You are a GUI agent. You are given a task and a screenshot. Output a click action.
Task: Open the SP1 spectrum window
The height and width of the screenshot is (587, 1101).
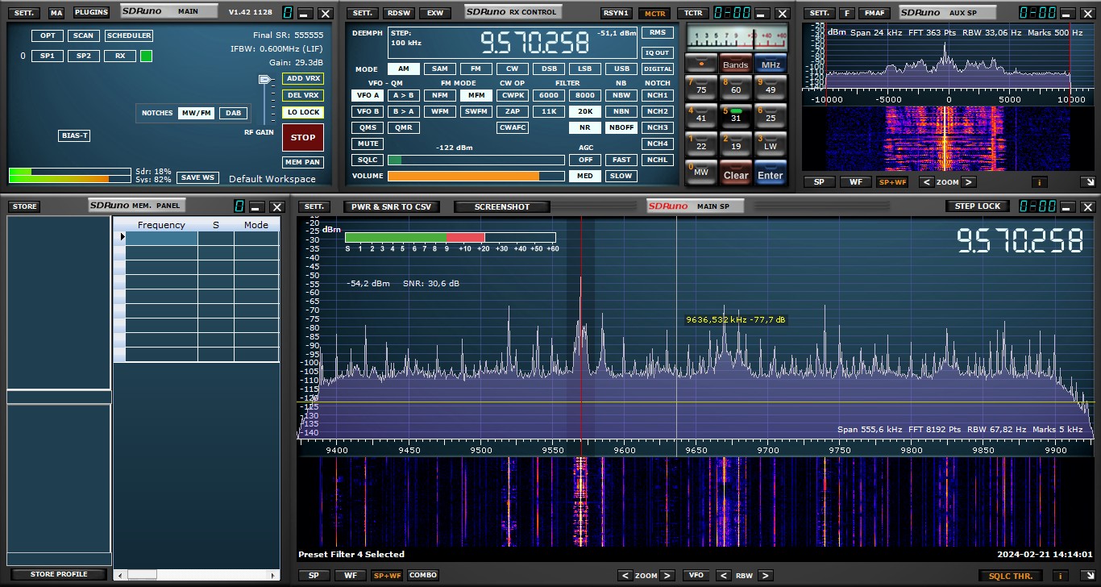tap(47, 56)
